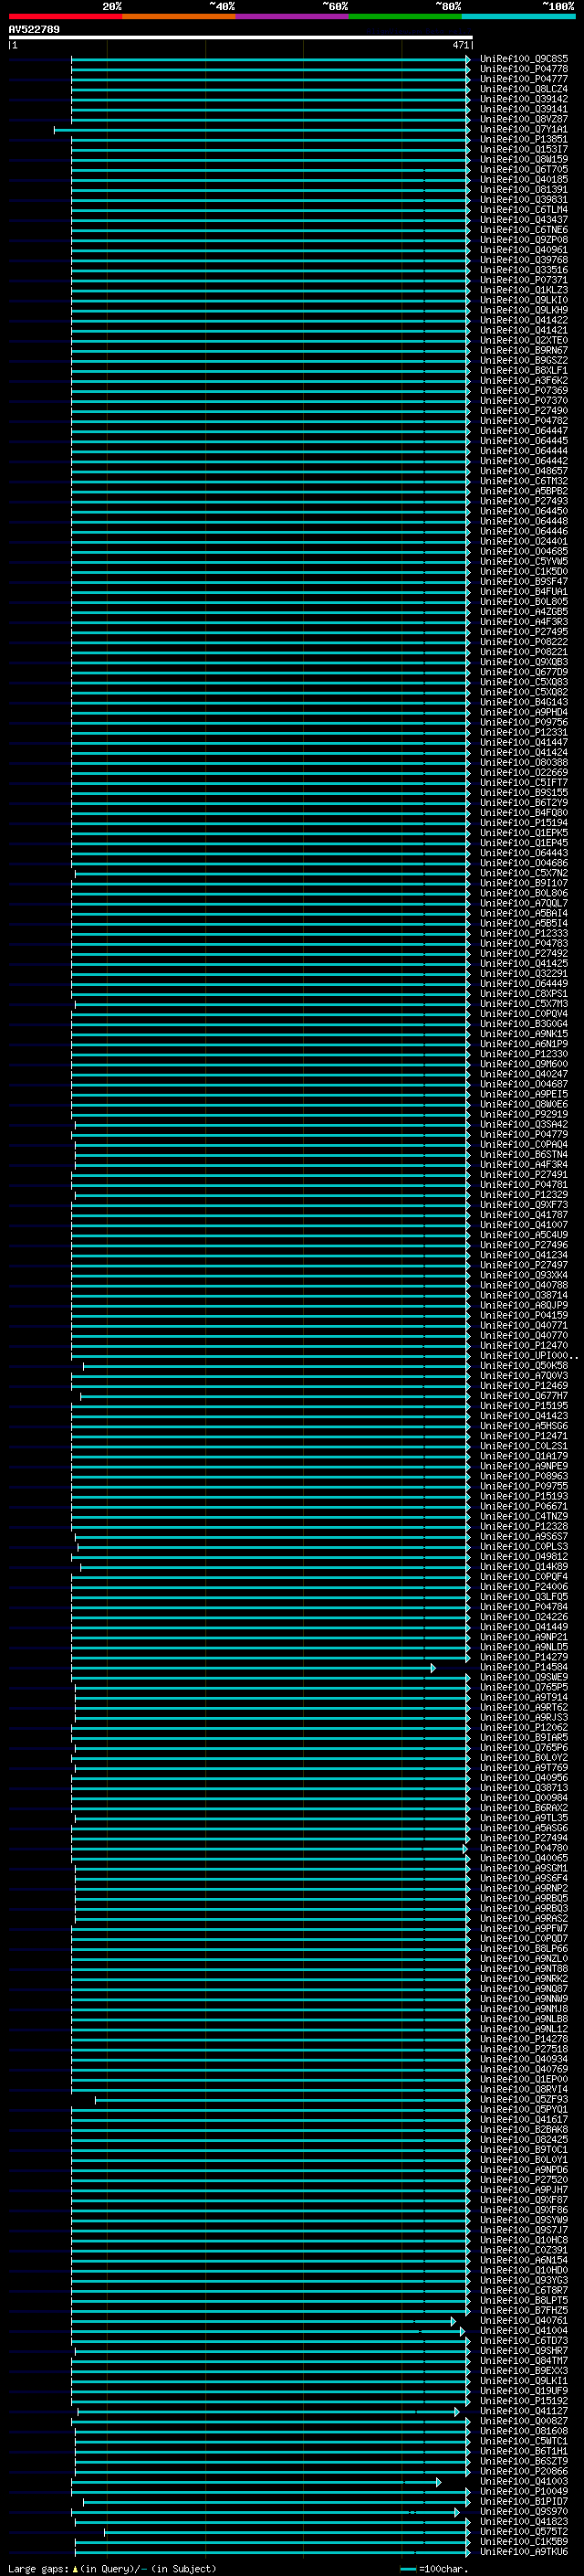Select hit label UniRef100_Q40761
The image size is (584, 2576).
[524, 2320]
